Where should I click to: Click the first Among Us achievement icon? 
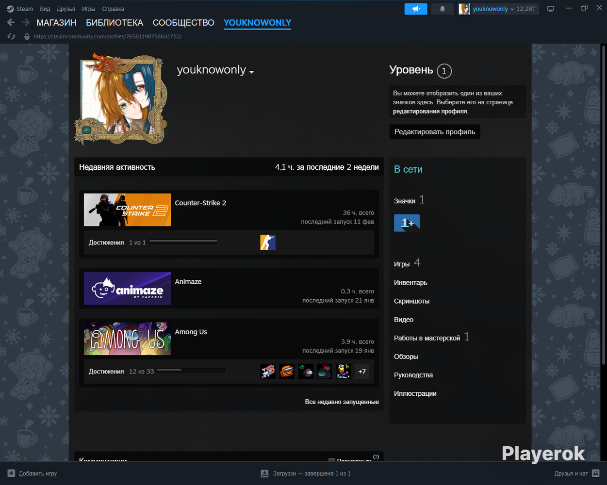268,372
